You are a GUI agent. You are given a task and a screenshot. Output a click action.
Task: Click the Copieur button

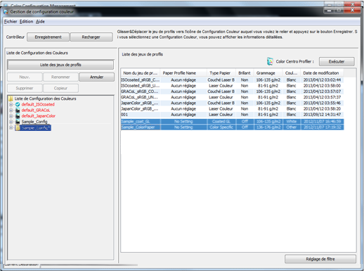(x=60, y=88)
